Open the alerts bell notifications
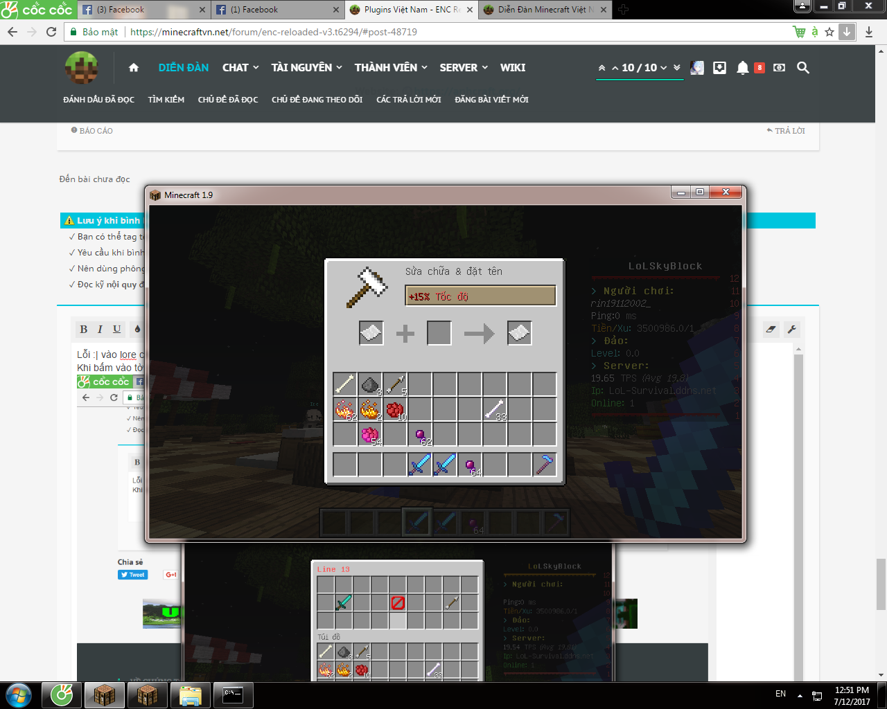This screenshot has width=887, height=709. 743,68
